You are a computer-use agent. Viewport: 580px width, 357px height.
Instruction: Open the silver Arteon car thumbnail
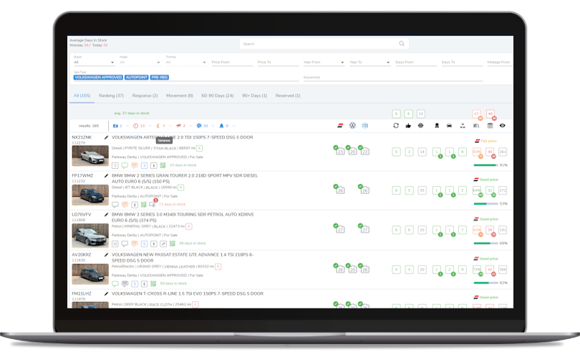90,156
